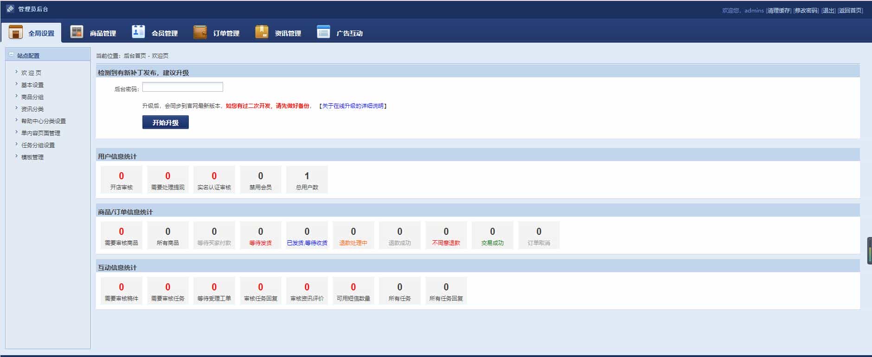
Task: Open 帮助中心分类设置 sidebar item
Action: point(44,121)
